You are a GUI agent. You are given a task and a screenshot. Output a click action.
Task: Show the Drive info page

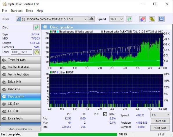(21, 82)
